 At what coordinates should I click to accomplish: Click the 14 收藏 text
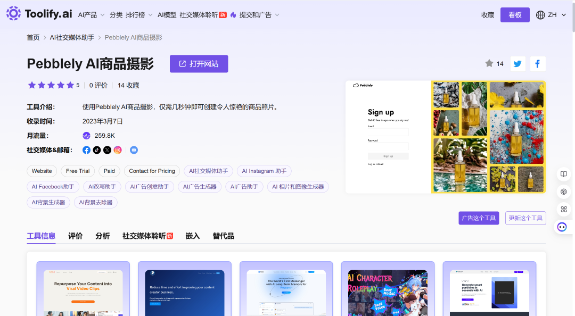click(128, 86)
